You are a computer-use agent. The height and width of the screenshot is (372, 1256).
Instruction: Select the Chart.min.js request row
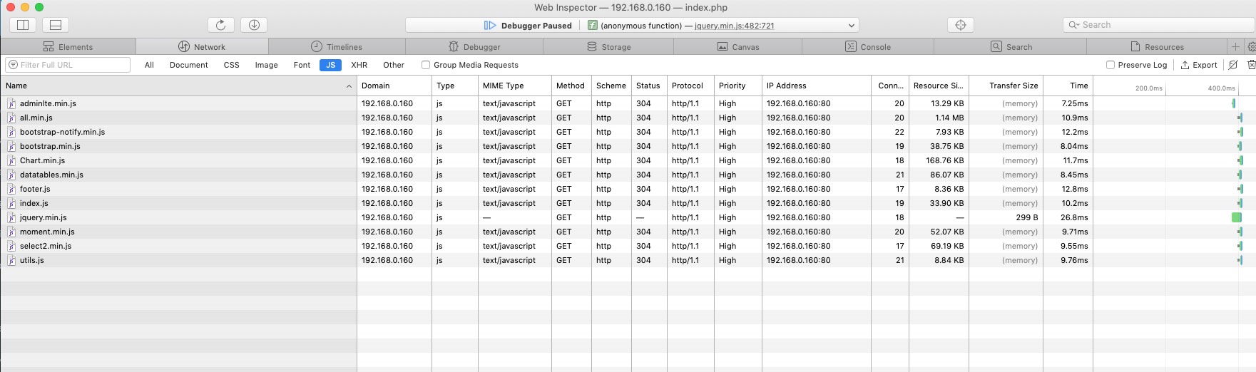[628, 160]
